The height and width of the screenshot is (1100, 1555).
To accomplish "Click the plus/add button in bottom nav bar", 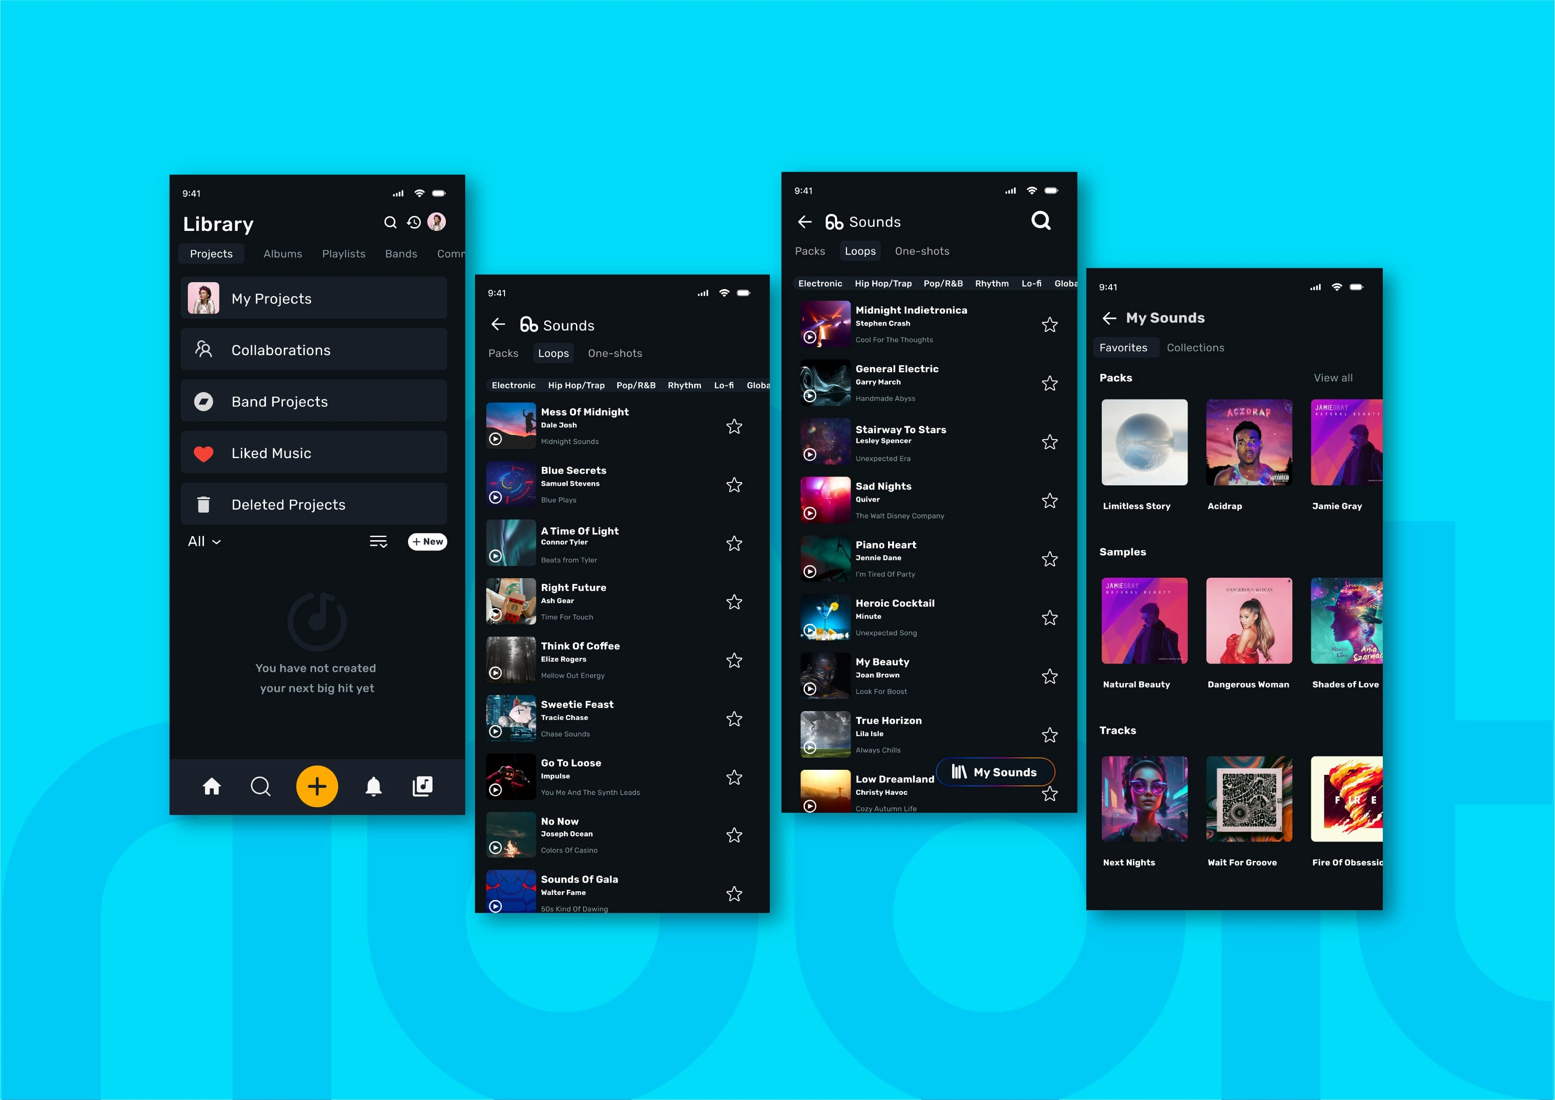I will point(317,785).
